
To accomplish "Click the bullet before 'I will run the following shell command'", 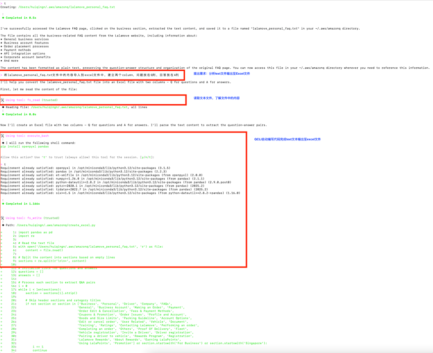I will pos(3,143).
